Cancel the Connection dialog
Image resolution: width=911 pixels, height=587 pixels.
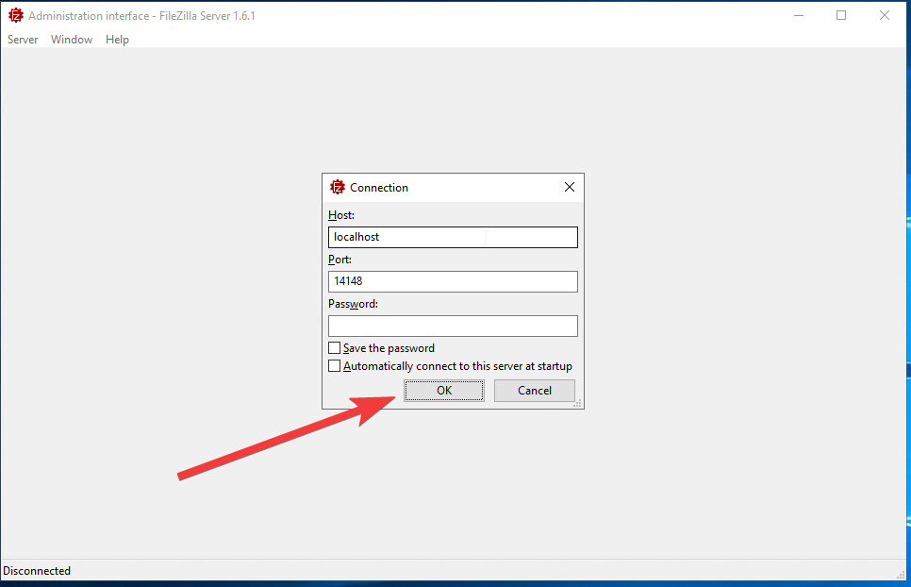535,391
